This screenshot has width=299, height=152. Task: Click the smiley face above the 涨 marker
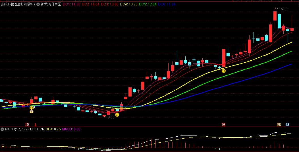[x=224, y=71]
